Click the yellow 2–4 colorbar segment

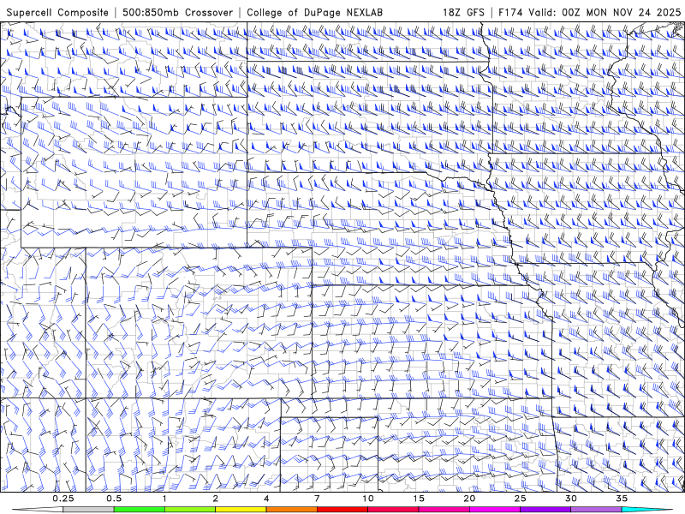click(241, 510)
